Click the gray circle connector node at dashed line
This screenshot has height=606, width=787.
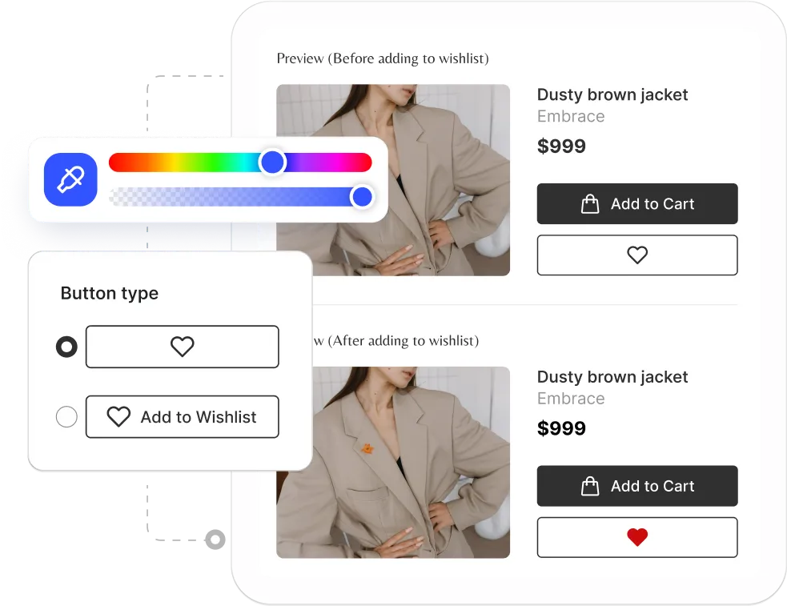coord(215,540)
